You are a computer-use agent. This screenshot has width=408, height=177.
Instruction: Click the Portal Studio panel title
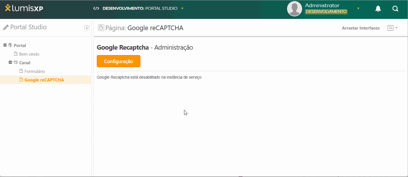(x=28, y=27)
